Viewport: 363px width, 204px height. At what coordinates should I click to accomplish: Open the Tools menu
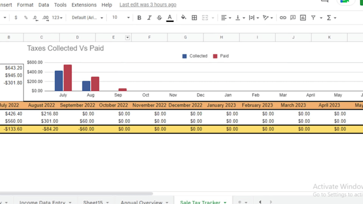tap(60, 5)
